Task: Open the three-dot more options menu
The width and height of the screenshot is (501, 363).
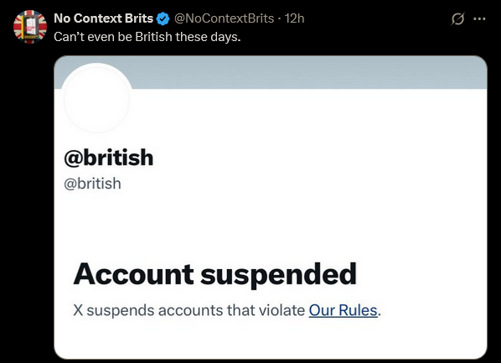Action: [479, 19]
